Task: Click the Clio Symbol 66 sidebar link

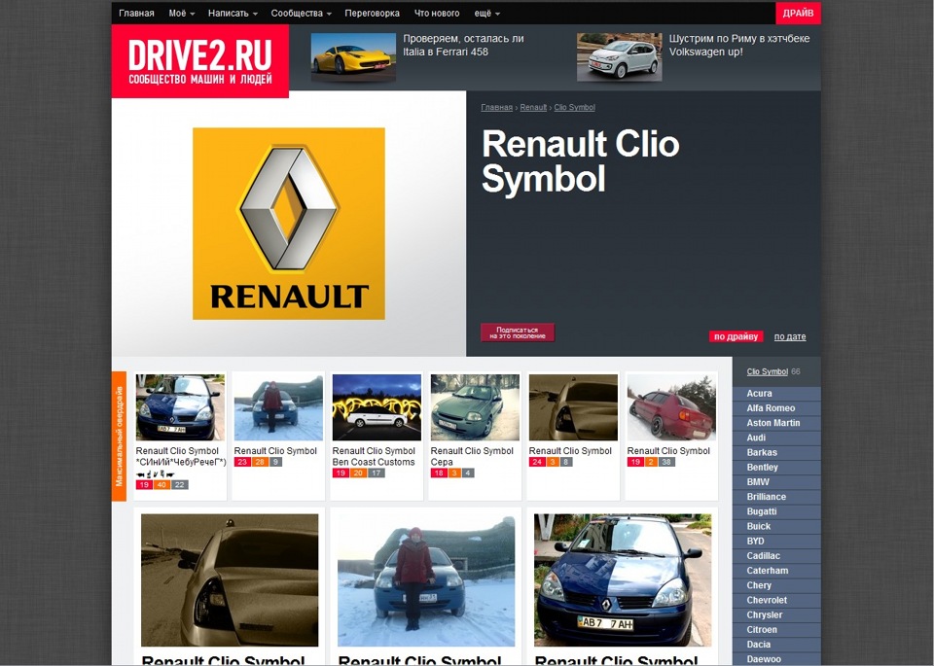Action: (768, 372)
